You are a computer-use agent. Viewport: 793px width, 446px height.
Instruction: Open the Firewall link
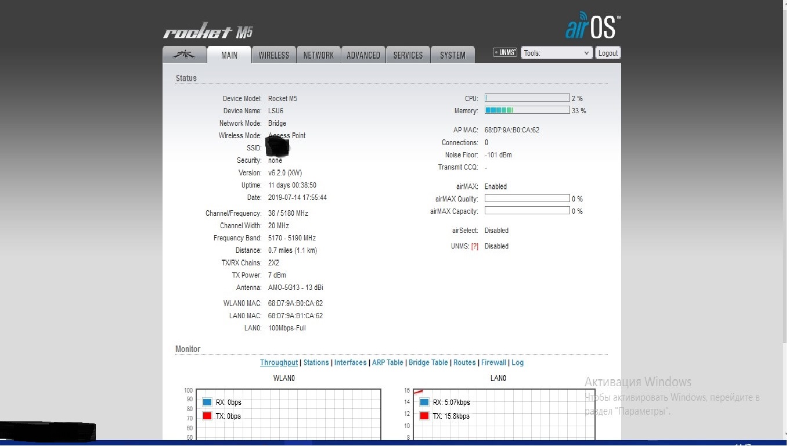pos(494,362)
